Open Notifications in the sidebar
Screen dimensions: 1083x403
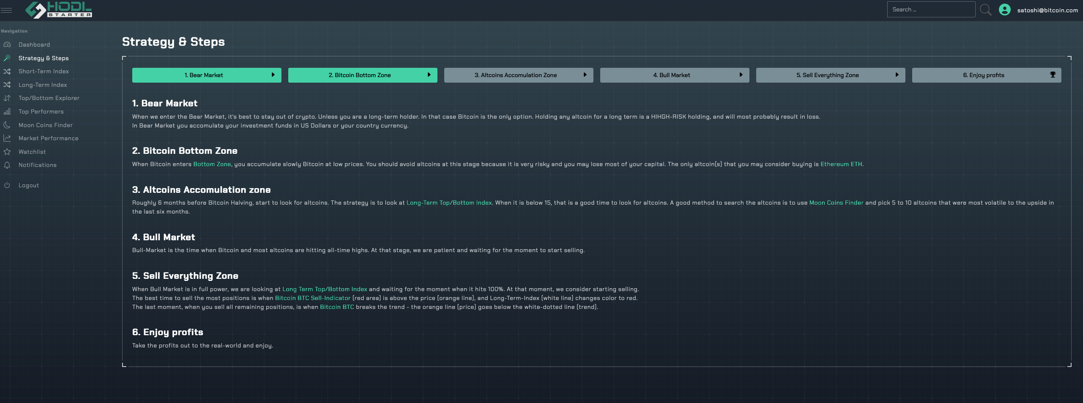click(x=38, y=165)
